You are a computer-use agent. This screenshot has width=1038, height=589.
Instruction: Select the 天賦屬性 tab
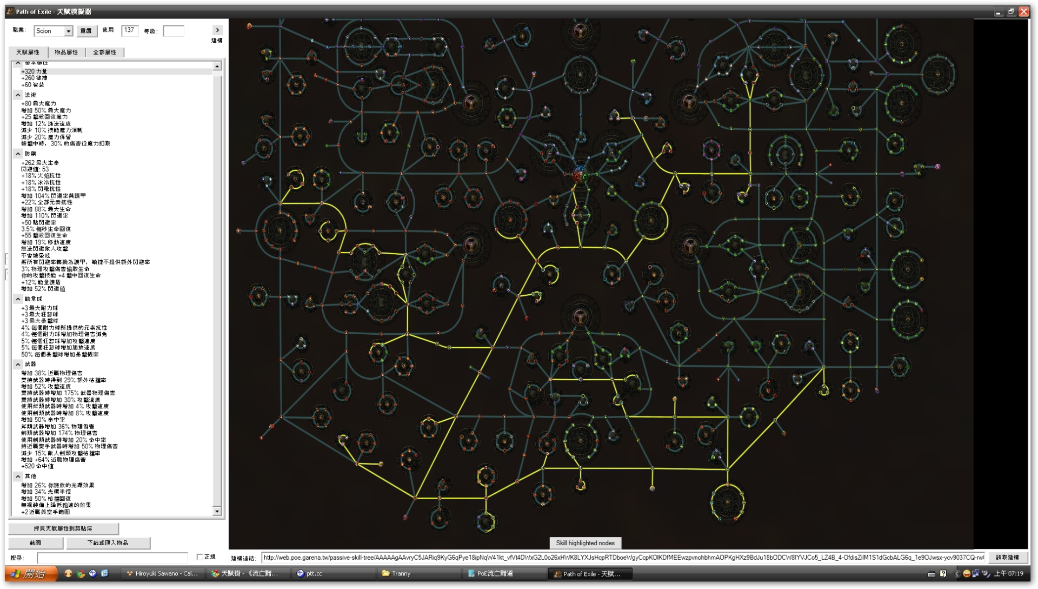28,52
